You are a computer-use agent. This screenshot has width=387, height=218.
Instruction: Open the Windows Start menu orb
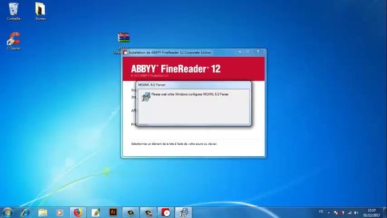coord(7,213)
